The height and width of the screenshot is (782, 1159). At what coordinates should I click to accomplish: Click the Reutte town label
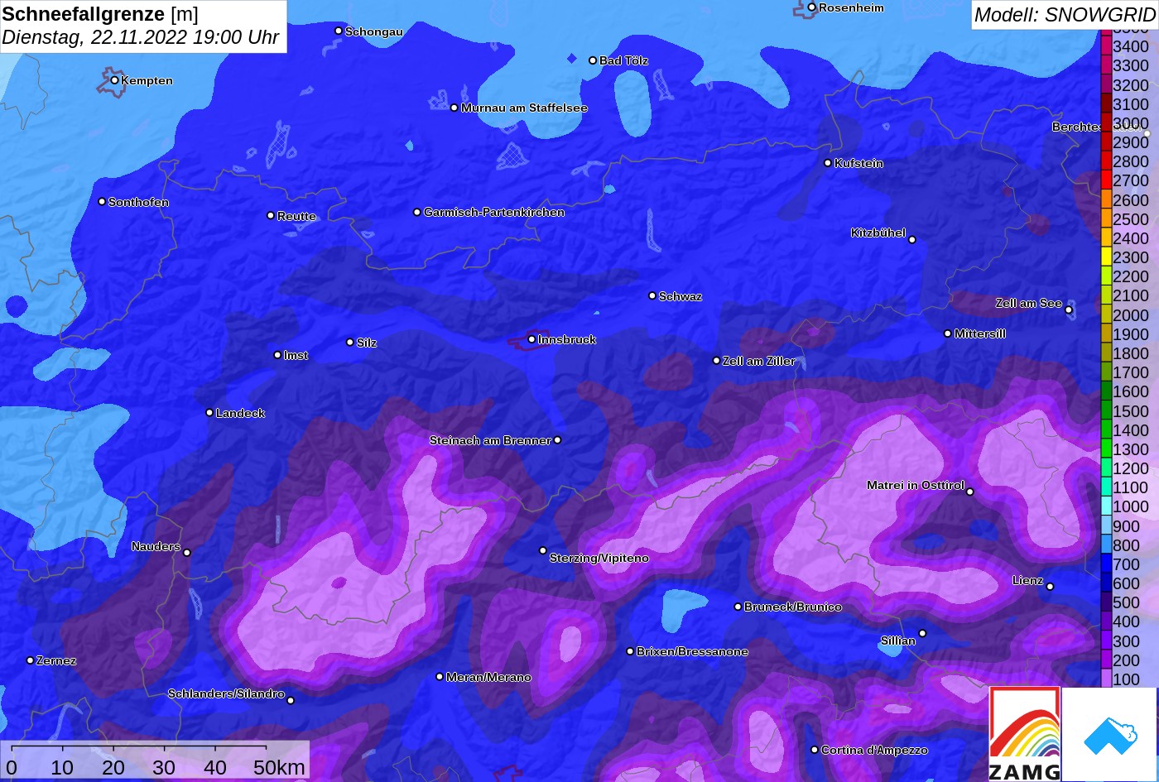tap(296, 216)
